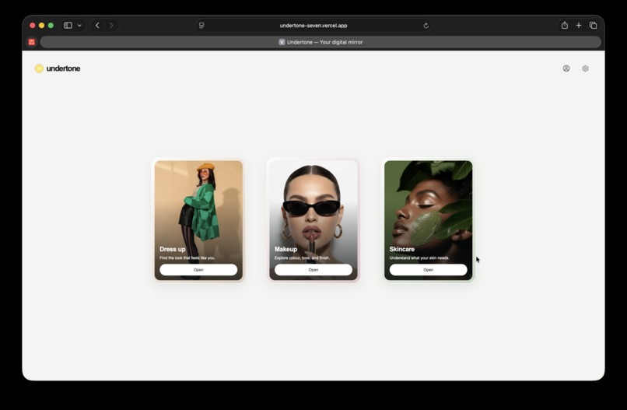Viewport: 627px width, 410px height.
Task: Click the undertone-seven.vercel.app address field
Action: 313,25
